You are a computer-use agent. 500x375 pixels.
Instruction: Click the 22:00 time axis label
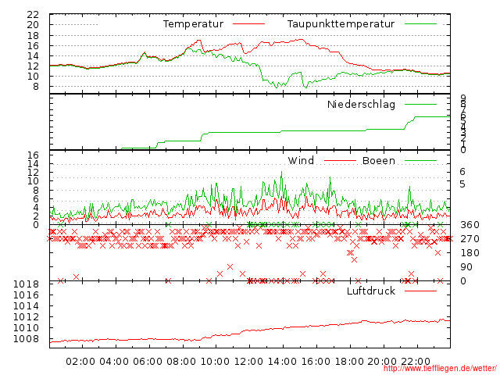(416, 361)
